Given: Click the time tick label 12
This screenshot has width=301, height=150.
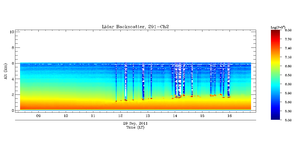Looking at the screenshot, I should (120, 116).
